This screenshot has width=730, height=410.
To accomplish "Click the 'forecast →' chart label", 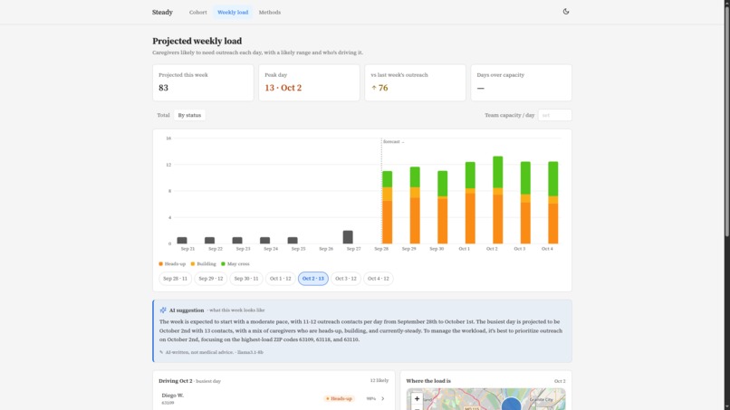I will (393, 141).
